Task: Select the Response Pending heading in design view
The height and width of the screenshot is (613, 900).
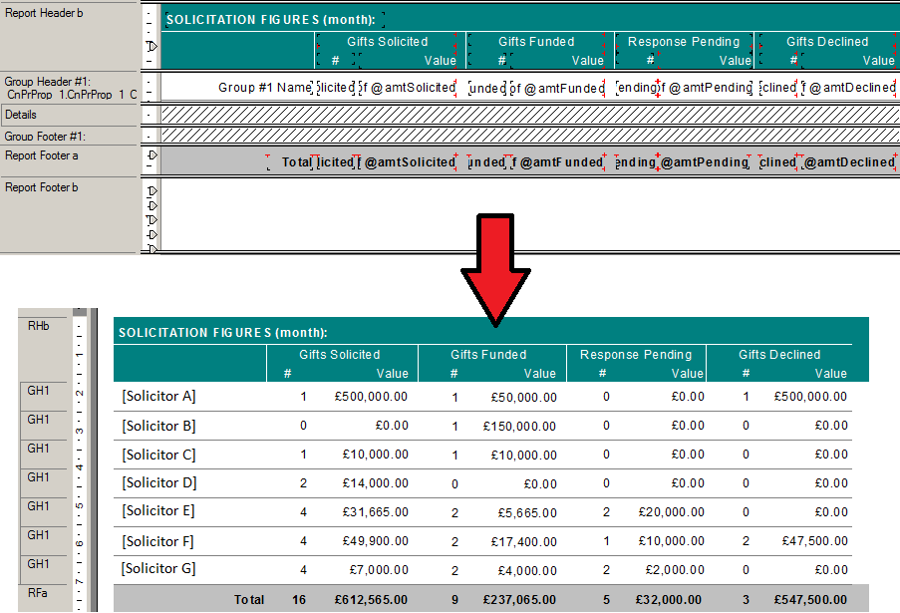Action: pos(684,41)
